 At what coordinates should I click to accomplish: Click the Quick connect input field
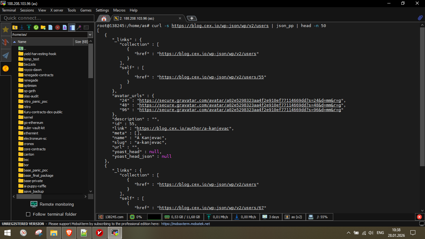(x=47, y=18)
